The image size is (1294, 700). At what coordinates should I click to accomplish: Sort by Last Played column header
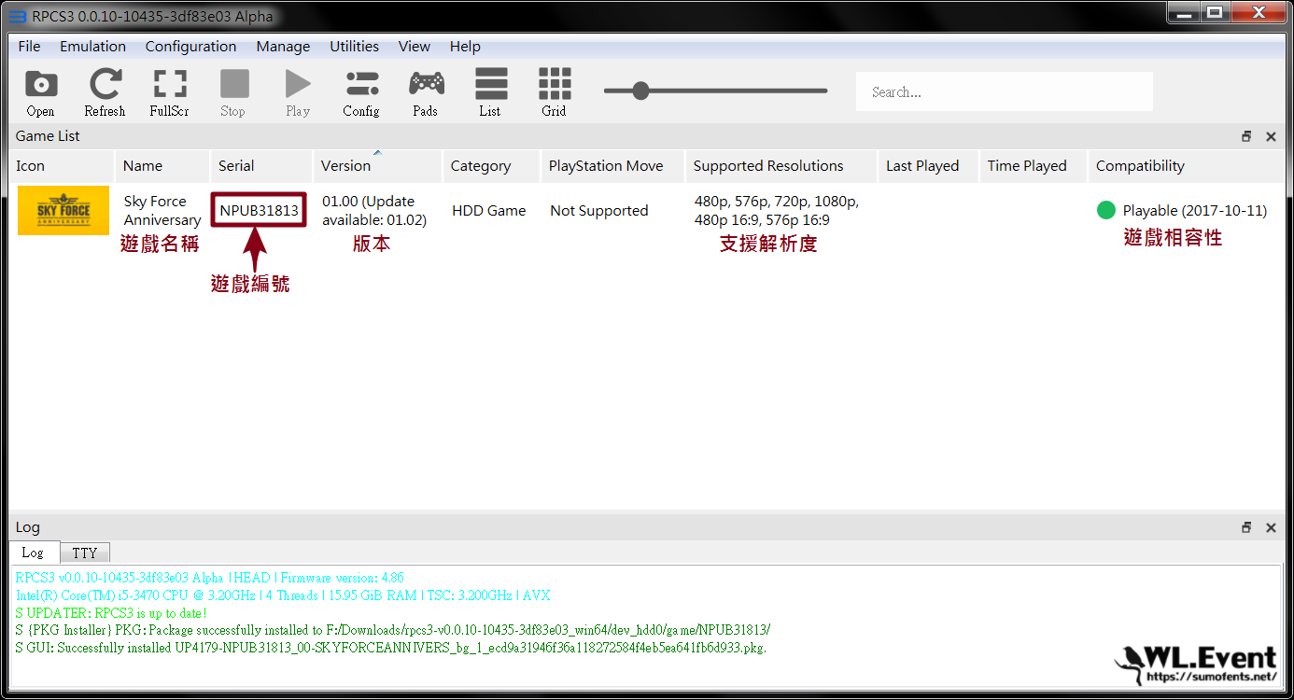[x=928, y=166]
